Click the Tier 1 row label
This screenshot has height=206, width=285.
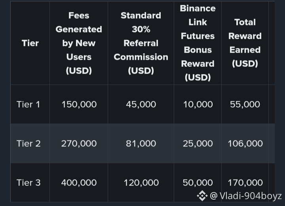28,104
